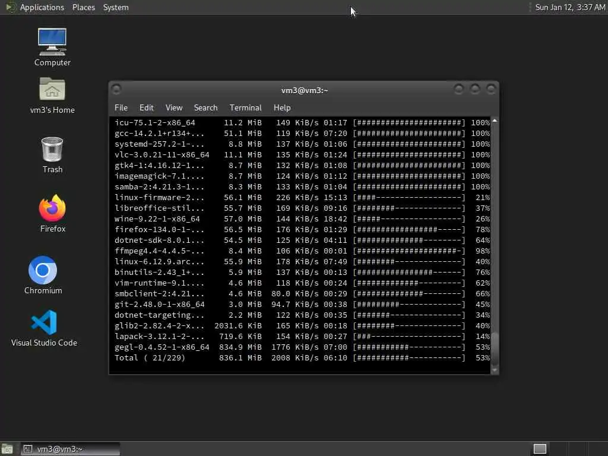Click the 21% value on linux-firmware row

[483, 197]
